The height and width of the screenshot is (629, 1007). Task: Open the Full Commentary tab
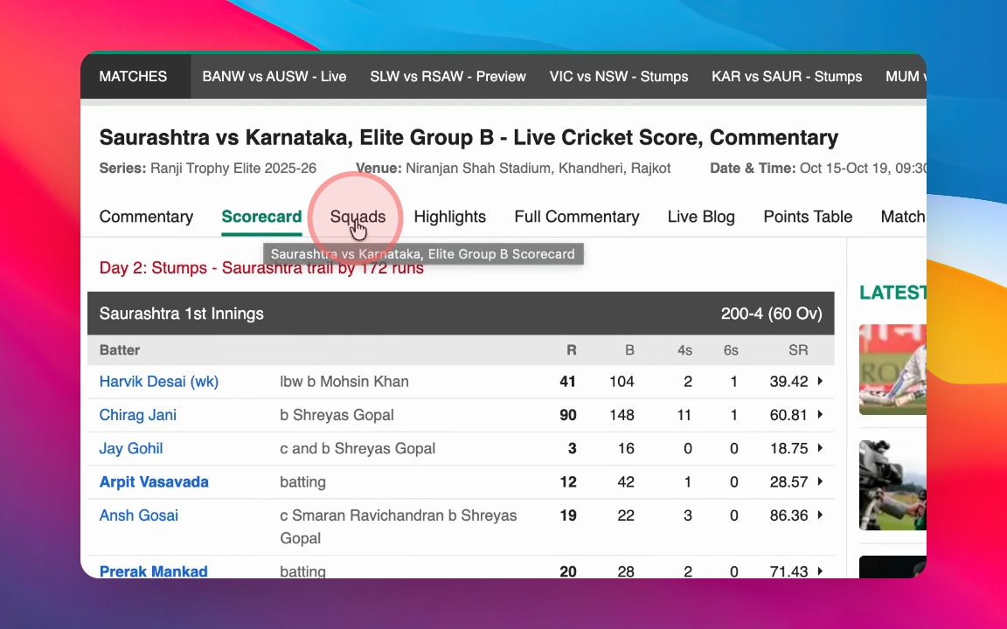(x=577, y=217)
